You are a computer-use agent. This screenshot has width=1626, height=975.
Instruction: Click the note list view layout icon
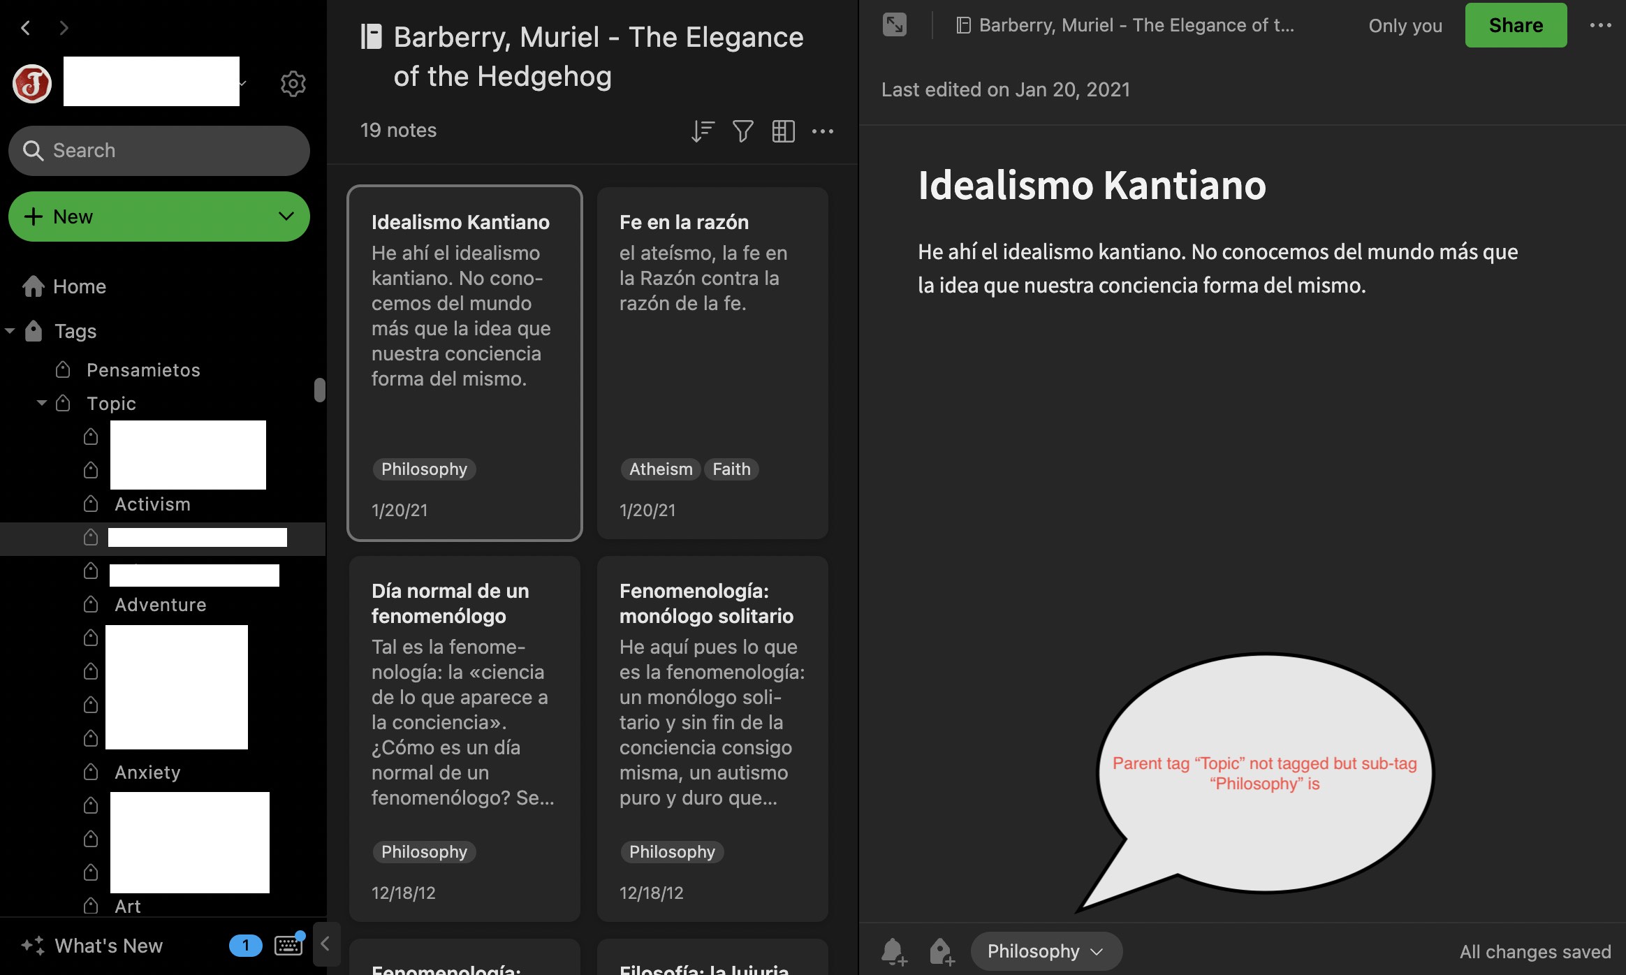[783, 131]
